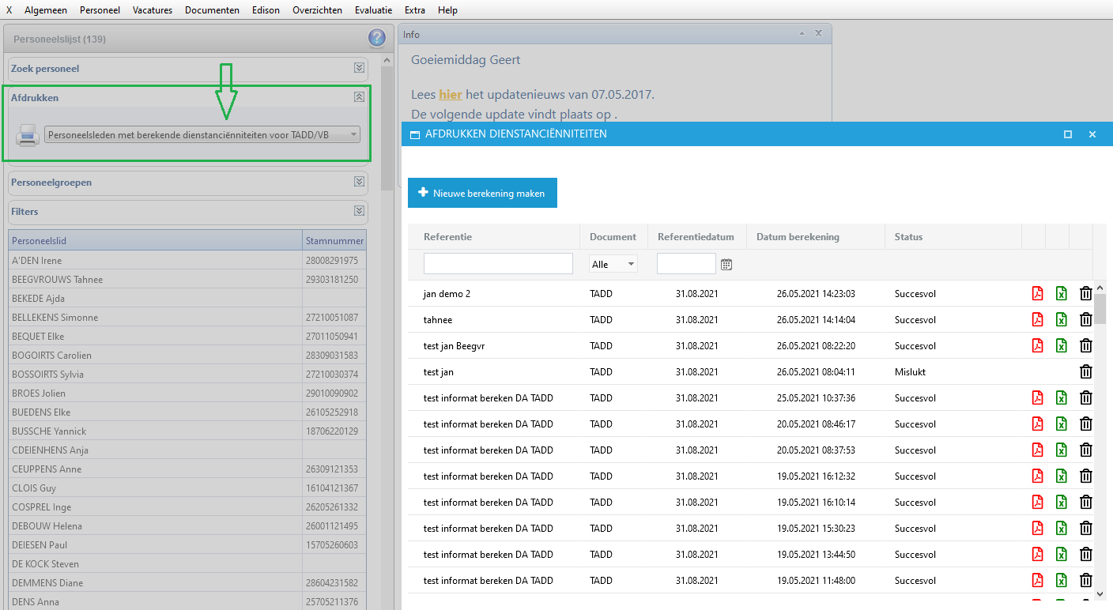Expand the Filters section
This screenshot has width=1113, height=610.
click(x=360, y=211)
